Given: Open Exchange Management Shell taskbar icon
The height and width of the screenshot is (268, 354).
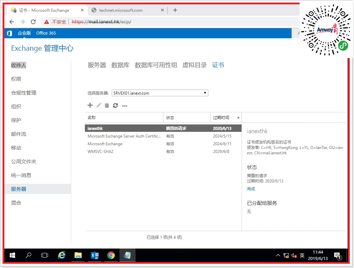Looking at the screenshot, I should (x=95, y=255).
